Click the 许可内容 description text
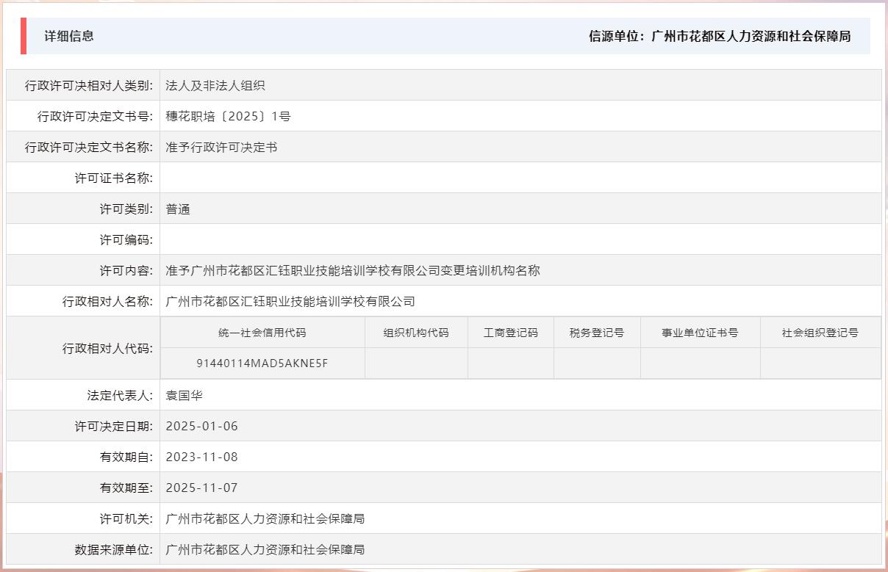The width and height of the screenshot is (888, 572). 352,270
